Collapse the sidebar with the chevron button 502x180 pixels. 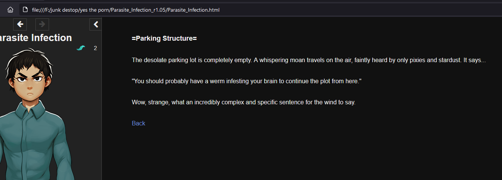tap(96, 24)
